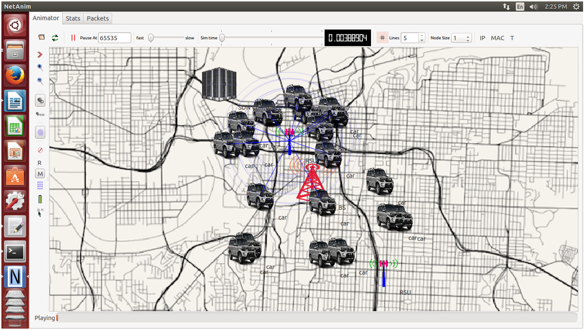Image resolution: width=584 pixels, height=330 pixels.
Task: Zoom in with the plus magnifier
Action: (40, 68)
